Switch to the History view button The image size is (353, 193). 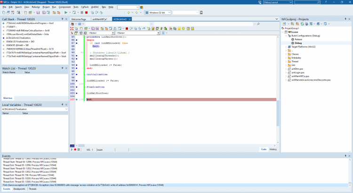click(273, 149)
